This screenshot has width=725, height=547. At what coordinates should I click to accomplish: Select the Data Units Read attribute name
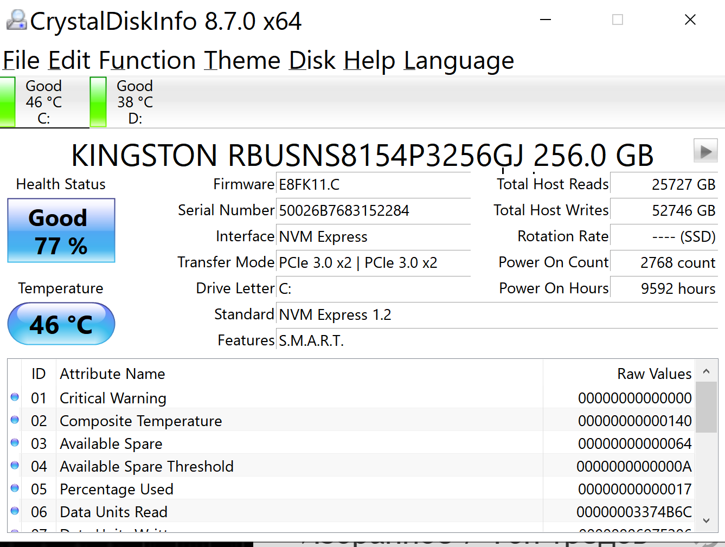coord(113,512)
